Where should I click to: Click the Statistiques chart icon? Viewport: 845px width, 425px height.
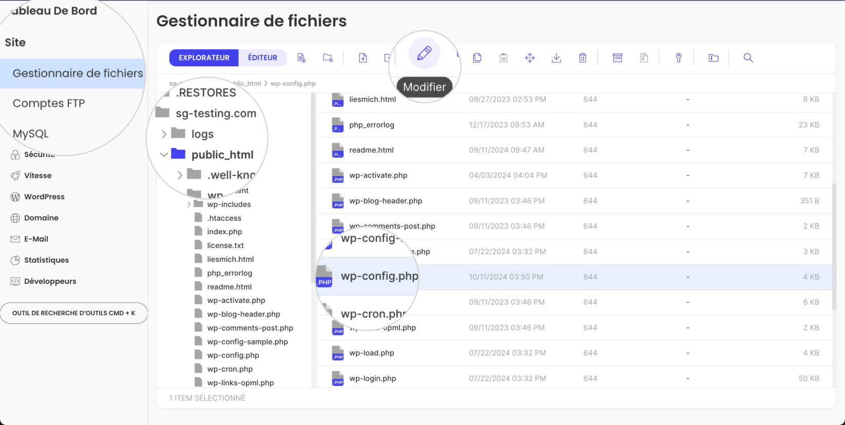[15, 260]
